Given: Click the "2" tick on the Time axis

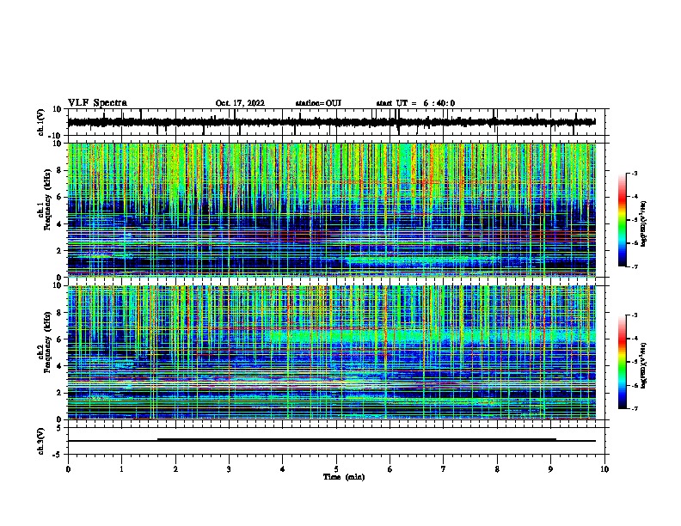Looking at the screenshot, I should pyautogui.click(x=175, y=469).
